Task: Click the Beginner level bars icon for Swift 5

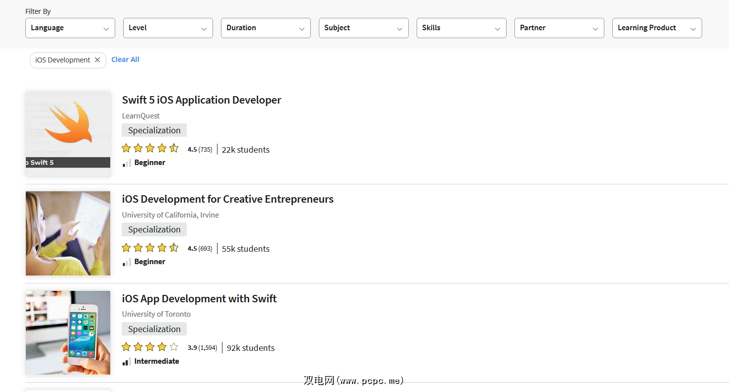Action: pyautogui.click(x=127, y=163)
